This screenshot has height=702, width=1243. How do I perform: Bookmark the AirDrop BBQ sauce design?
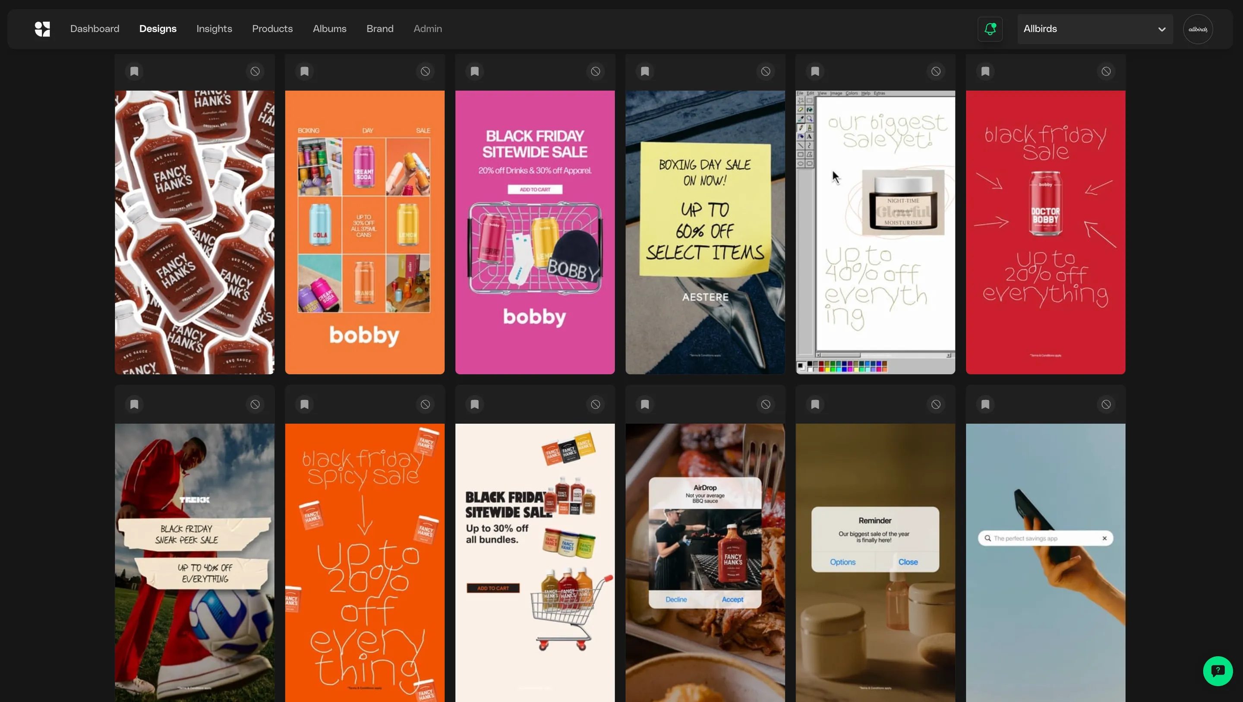[645, 405]
